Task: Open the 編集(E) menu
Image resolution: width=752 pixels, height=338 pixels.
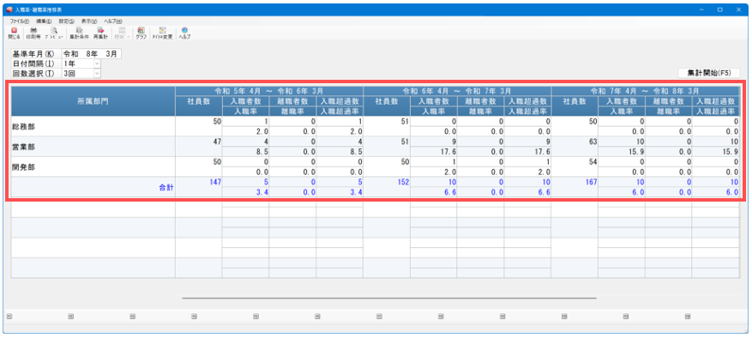Action: (x=44, y=21)
